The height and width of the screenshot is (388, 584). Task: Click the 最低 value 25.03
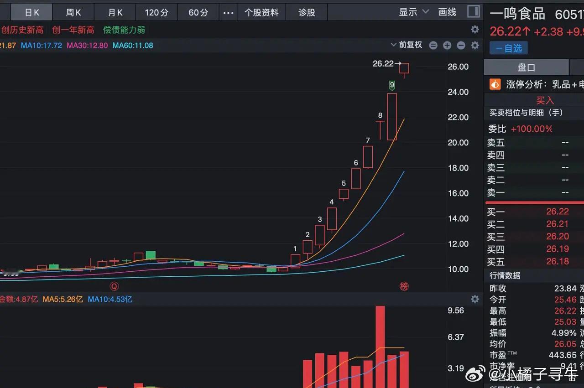[565, 322]
